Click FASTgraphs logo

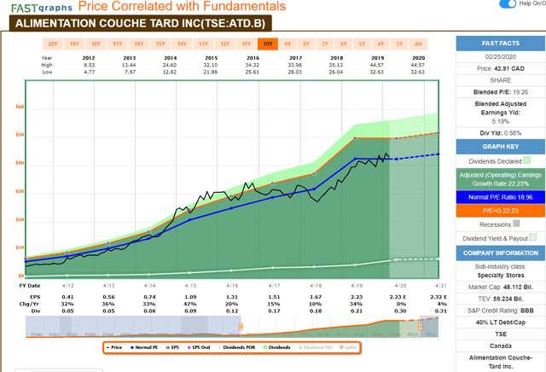click(42, 8)
